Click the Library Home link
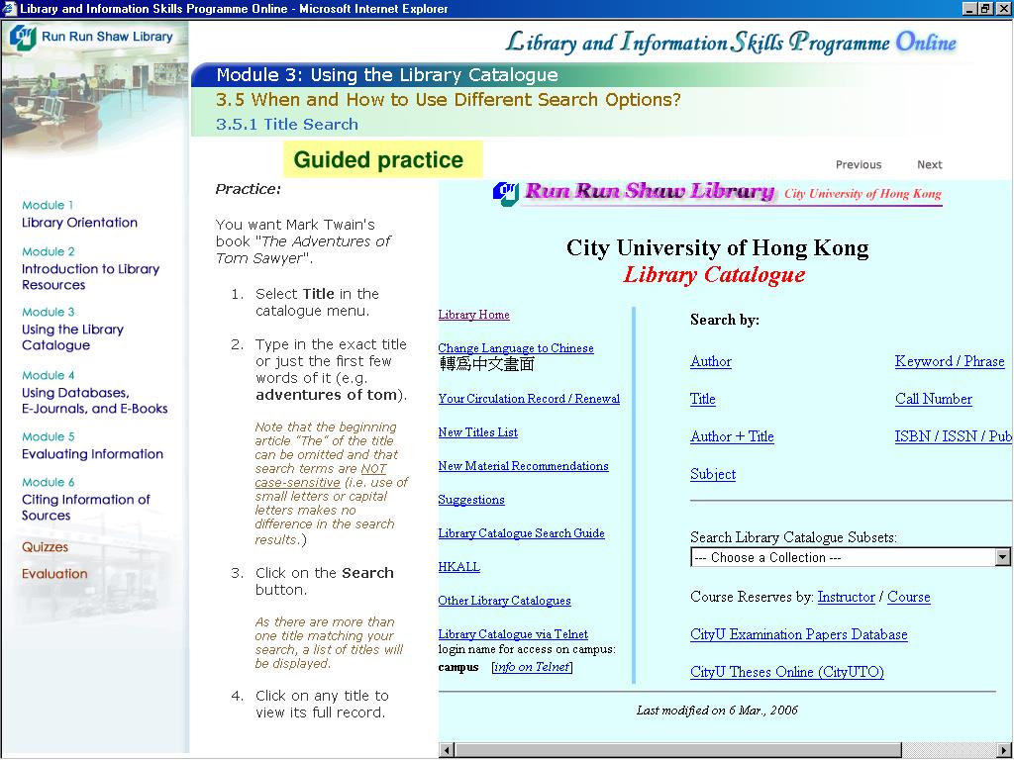Image resolution: width=1014 pixels, height=760 pixels. tap(474, 315)
